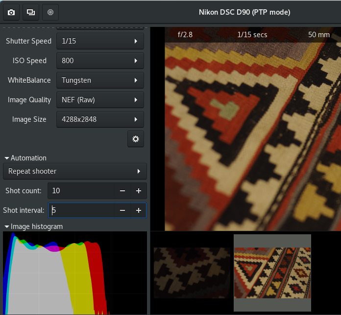Open Image Quality NEF (Raw) dropdown

coord(100,100)
